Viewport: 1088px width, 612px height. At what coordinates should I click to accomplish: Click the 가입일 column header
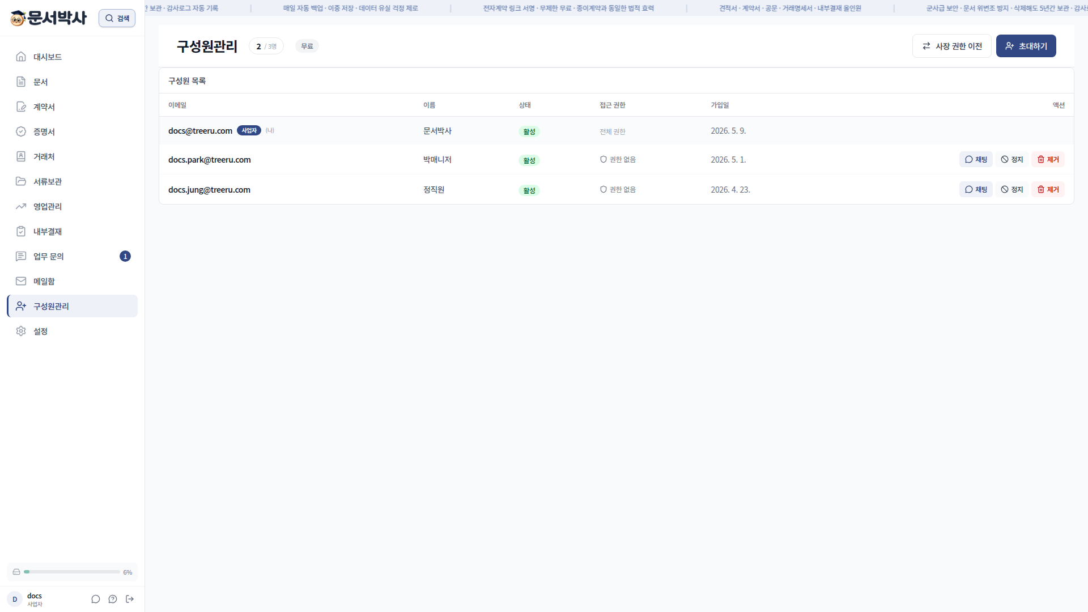point(720,105)
